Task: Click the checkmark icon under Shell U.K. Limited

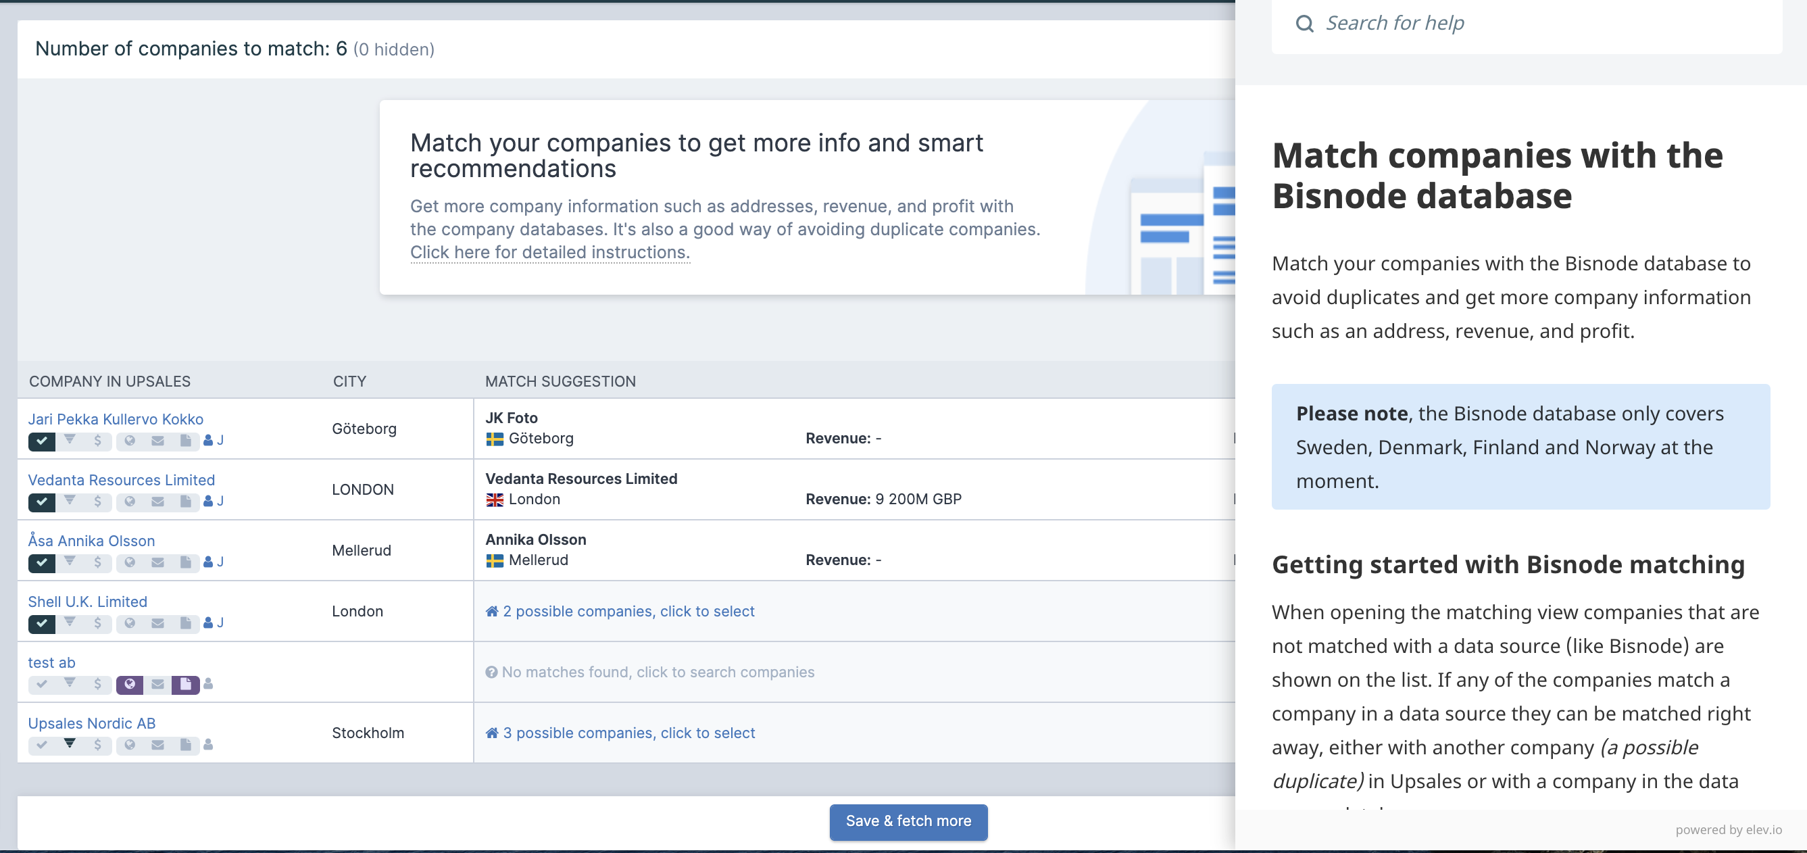Action: click(x=42, y=624)
